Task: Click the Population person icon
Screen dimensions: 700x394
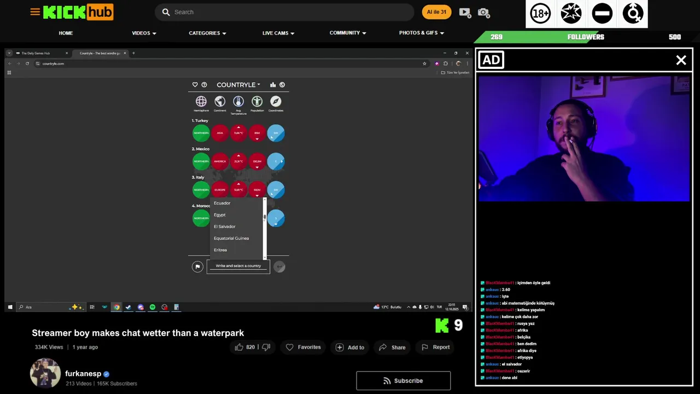Action: 257,101
